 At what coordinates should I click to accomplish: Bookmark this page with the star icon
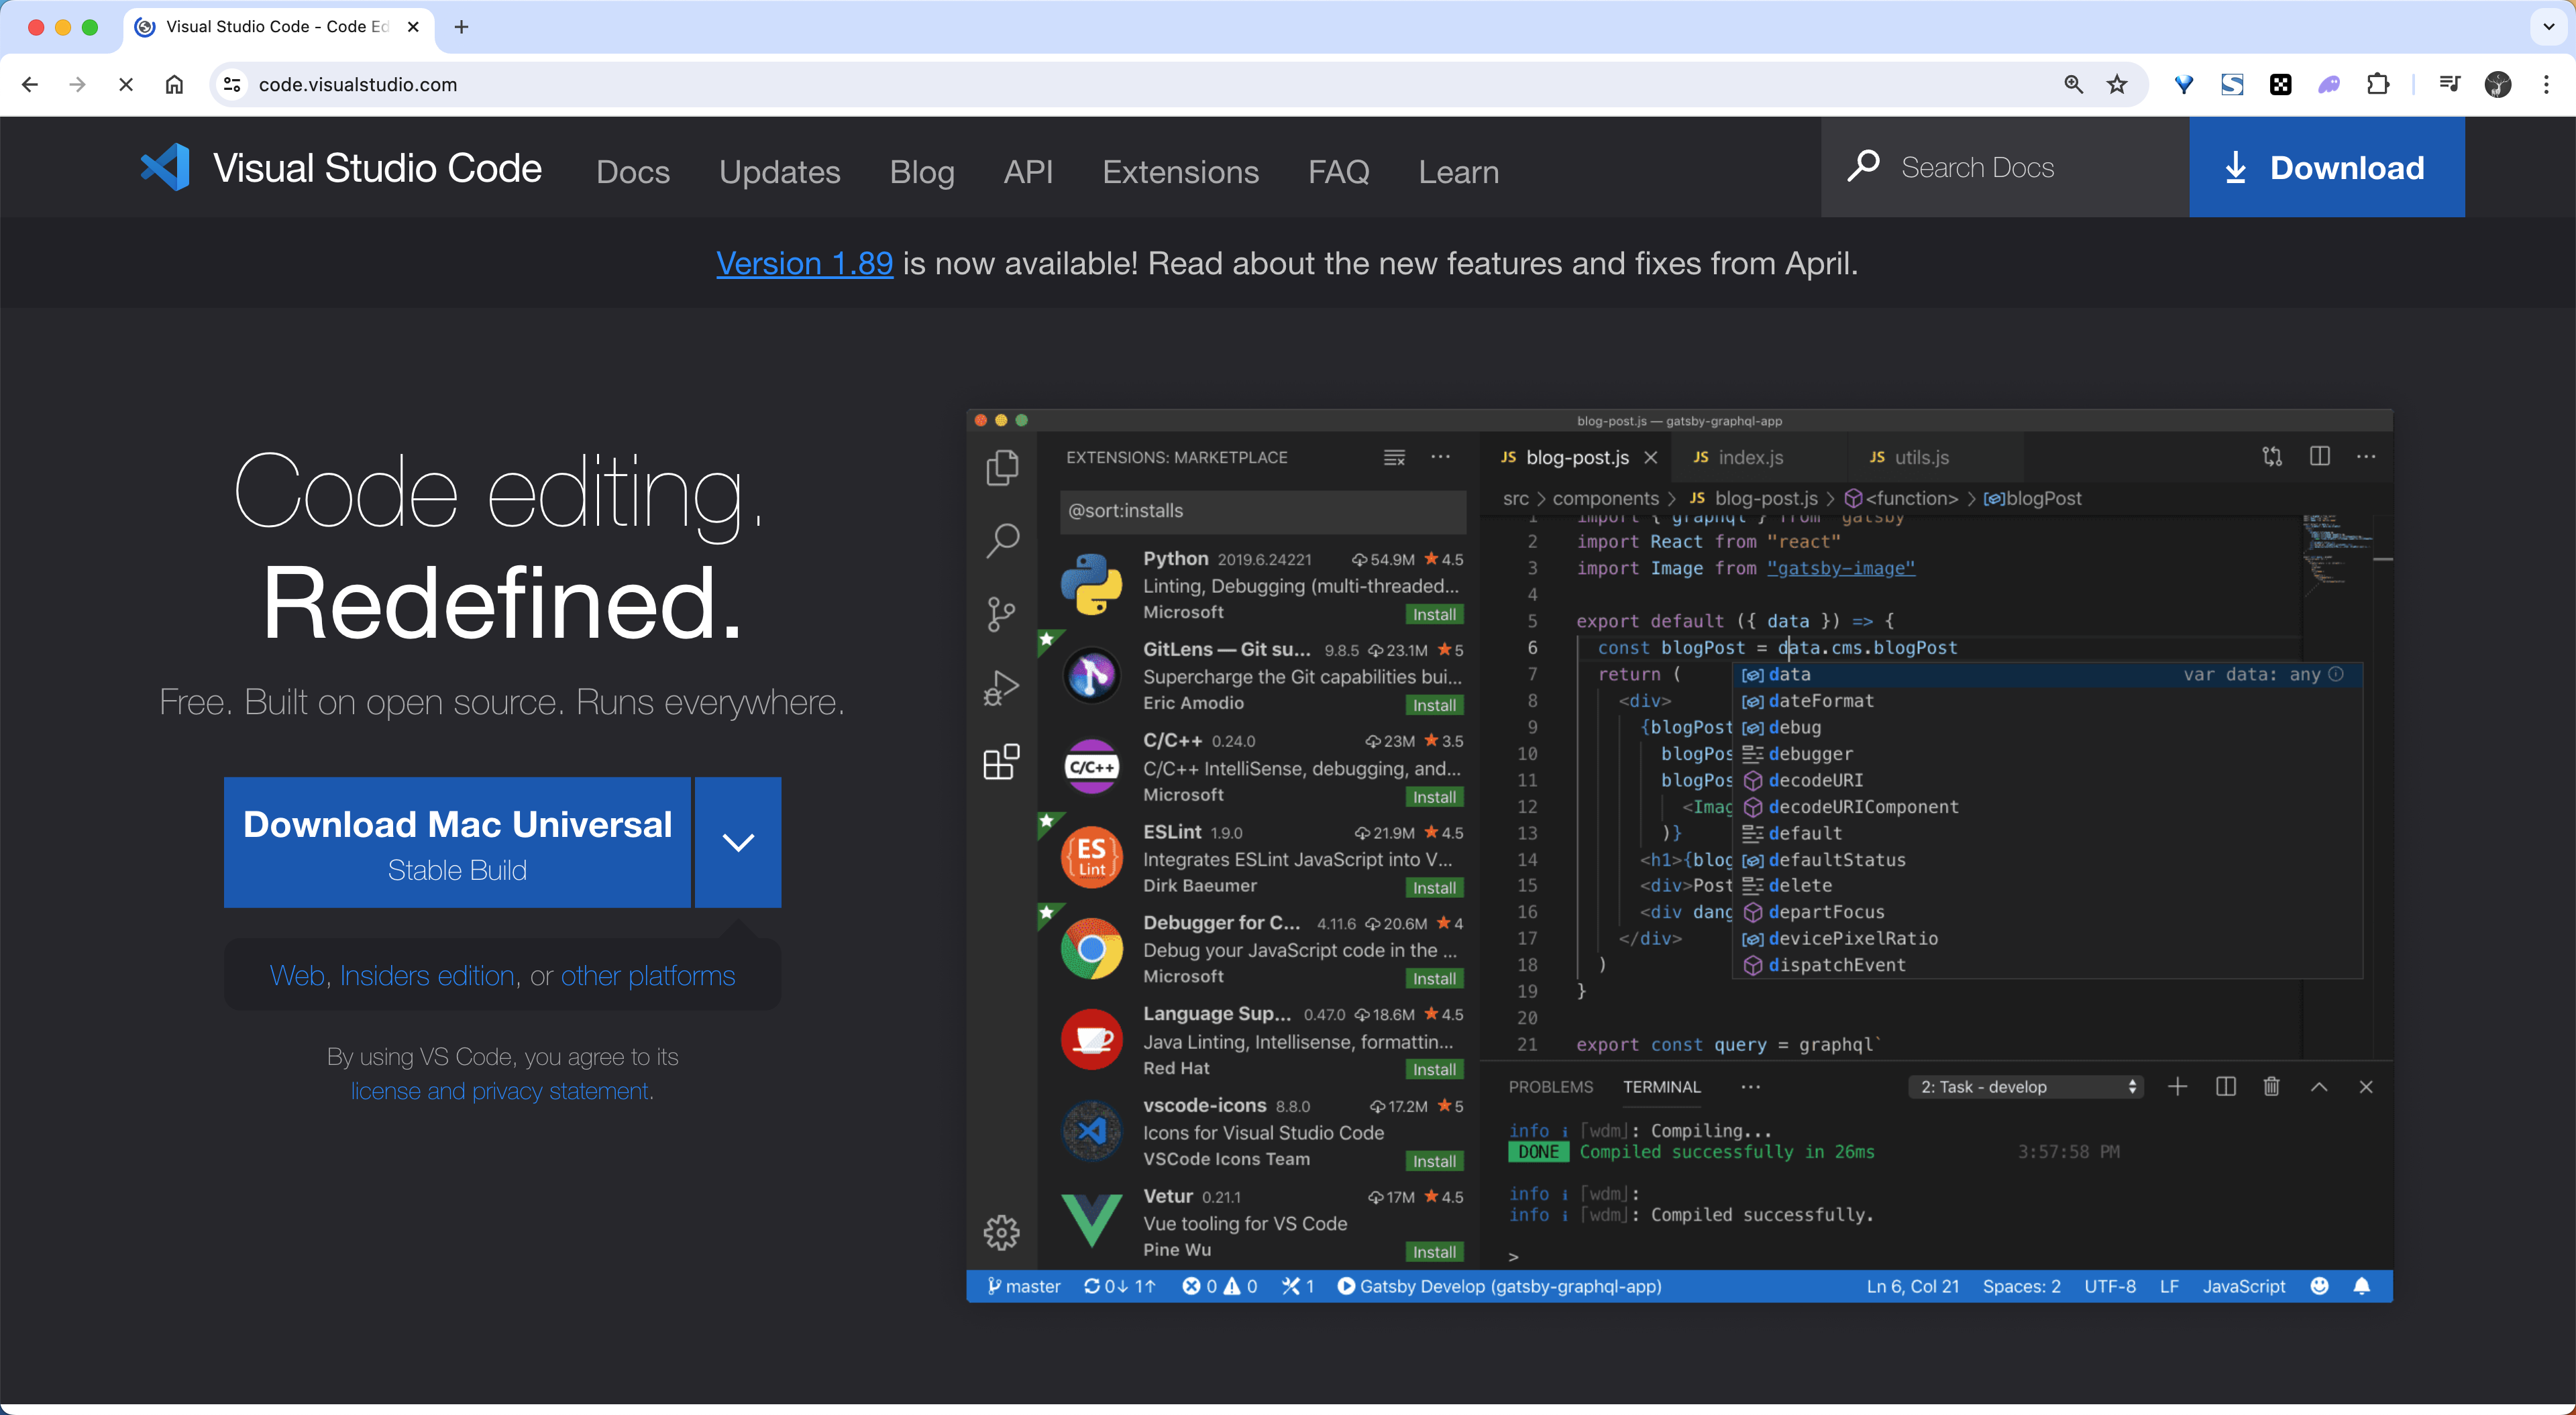[2117, 85]
